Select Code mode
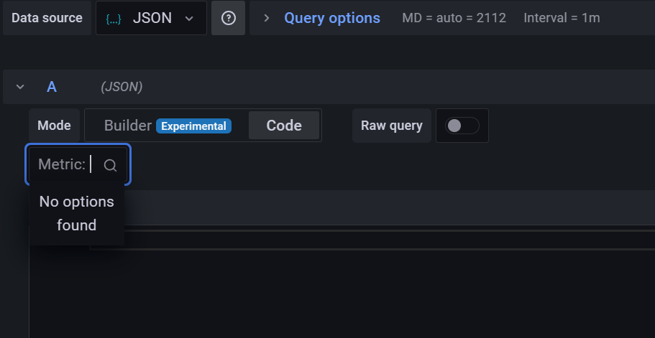 point(284,126)
